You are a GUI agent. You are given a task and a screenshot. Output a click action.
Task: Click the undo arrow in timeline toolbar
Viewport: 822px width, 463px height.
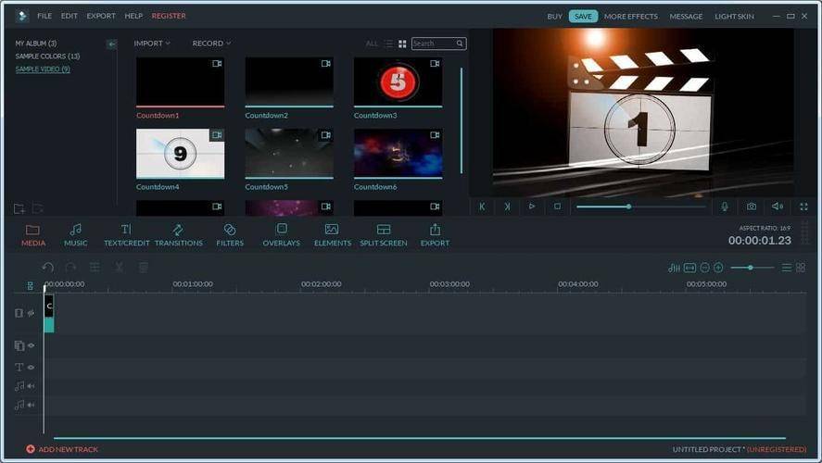click(47, 268)
